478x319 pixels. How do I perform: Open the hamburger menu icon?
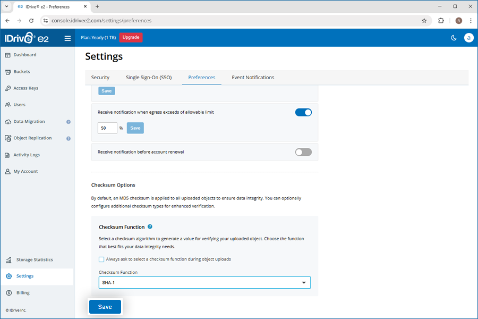67,38
